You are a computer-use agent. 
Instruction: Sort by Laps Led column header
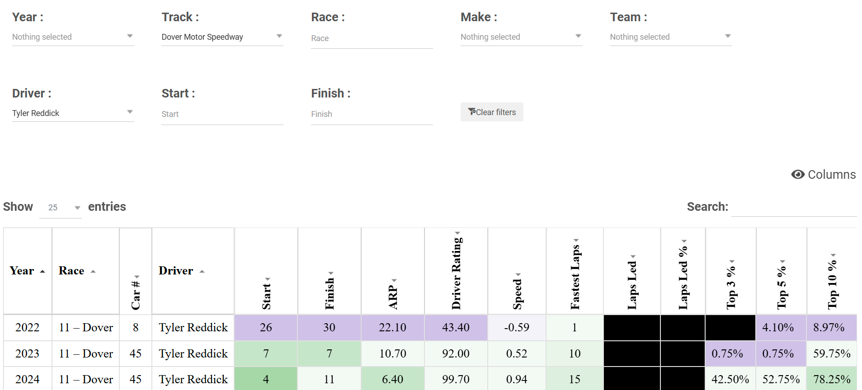coord(632,271)
